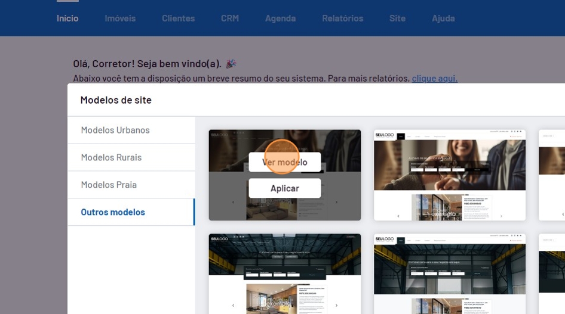Click the Ajuda menu item
Image resolution: width=565 pixels, height=314 pixels.
(443, 18)
